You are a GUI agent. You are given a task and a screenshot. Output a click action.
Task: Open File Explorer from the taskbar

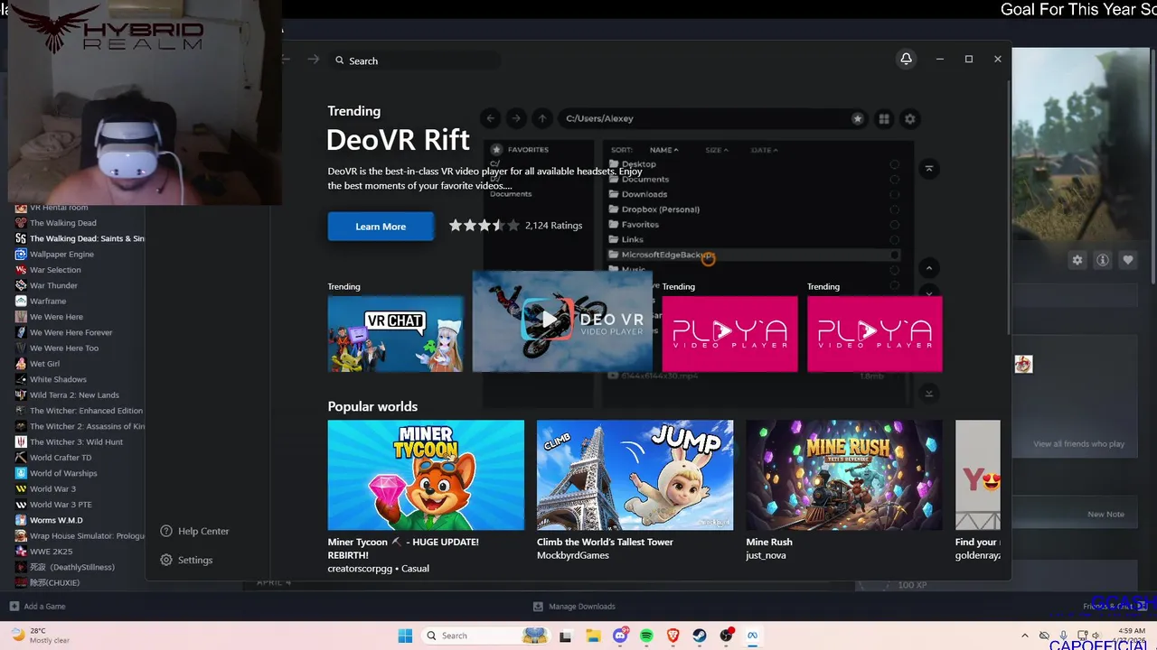(x=594, y=636)
